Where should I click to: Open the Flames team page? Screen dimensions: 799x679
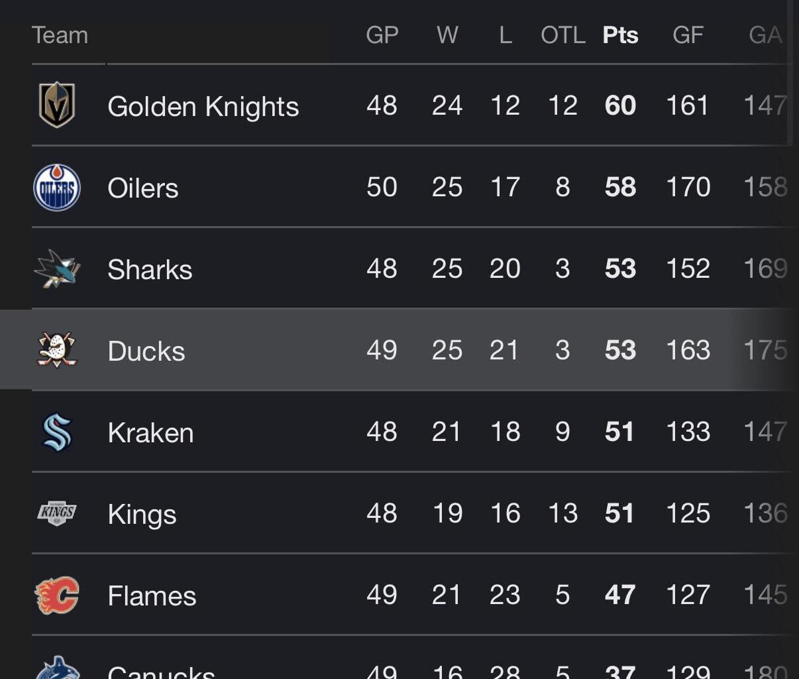pos(152,595)
